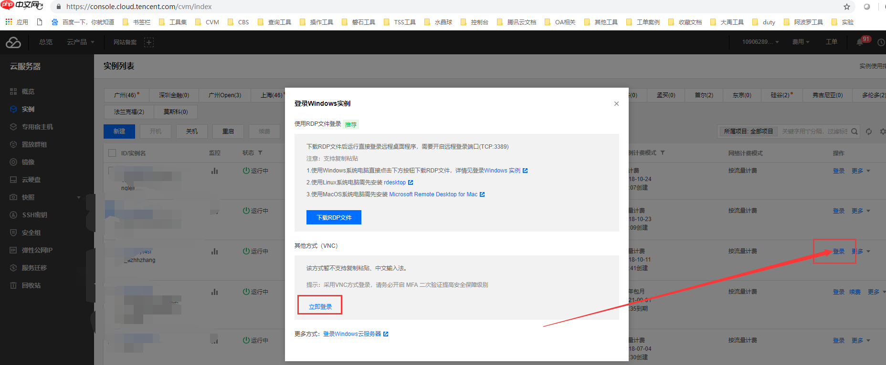This screenshot has width=886, height=365.
Task: Open the rdesktop link
Action: [395, 182]
